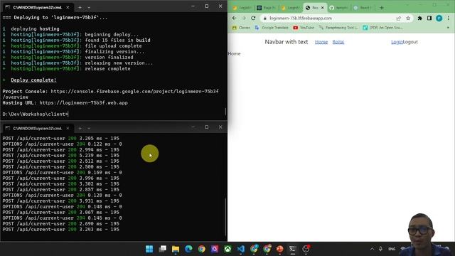Open the share this page icon
The height and width of the screenshot is (256, 455).
(x=398, y=18)
